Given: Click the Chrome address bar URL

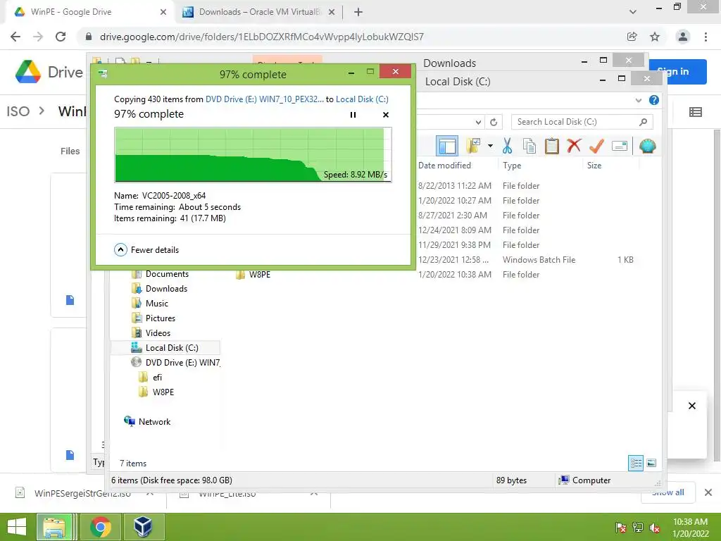Looking at the screenshot, I should [x=262, y=37].
